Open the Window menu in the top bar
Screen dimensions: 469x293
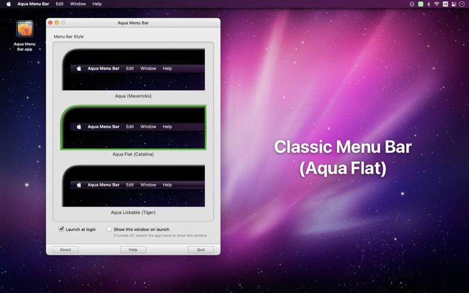click(x=78, y=4)
